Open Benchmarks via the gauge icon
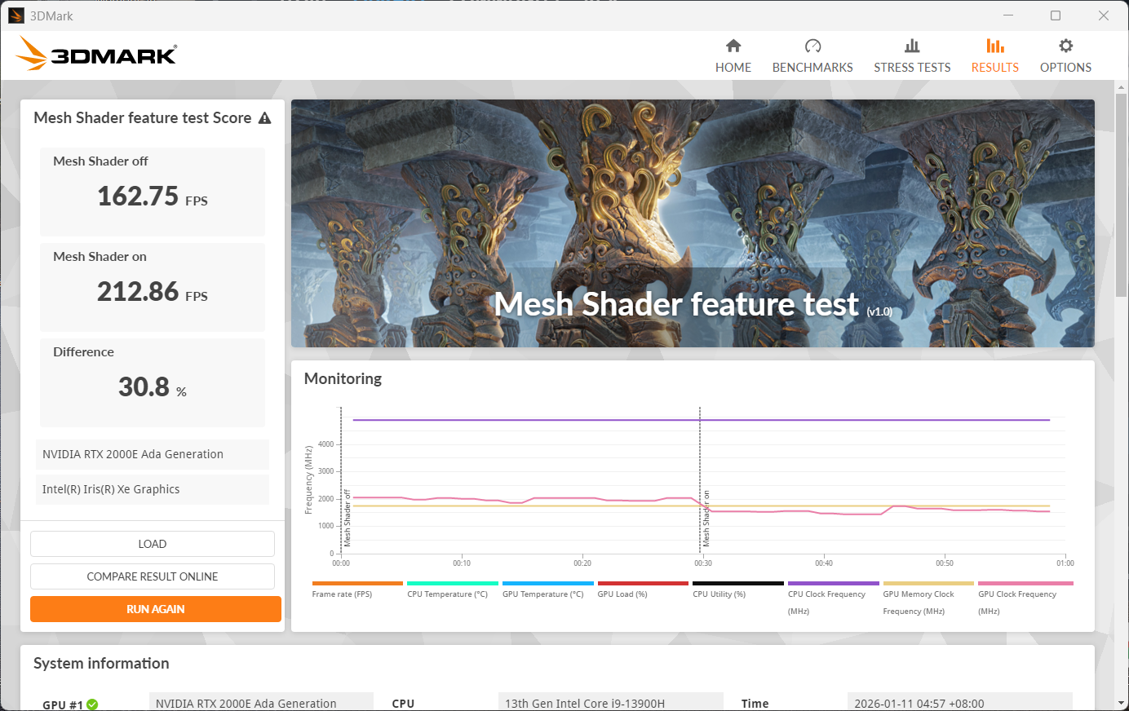Screen dimensions: 1129x711 [812, 46]
